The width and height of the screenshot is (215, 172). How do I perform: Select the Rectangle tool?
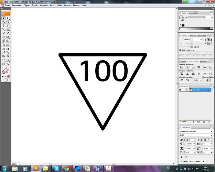(x=8, y=30)
